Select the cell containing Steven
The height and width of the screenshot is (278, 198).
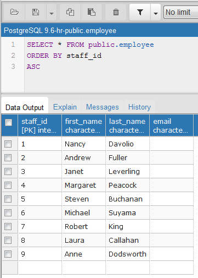[83, 199]
